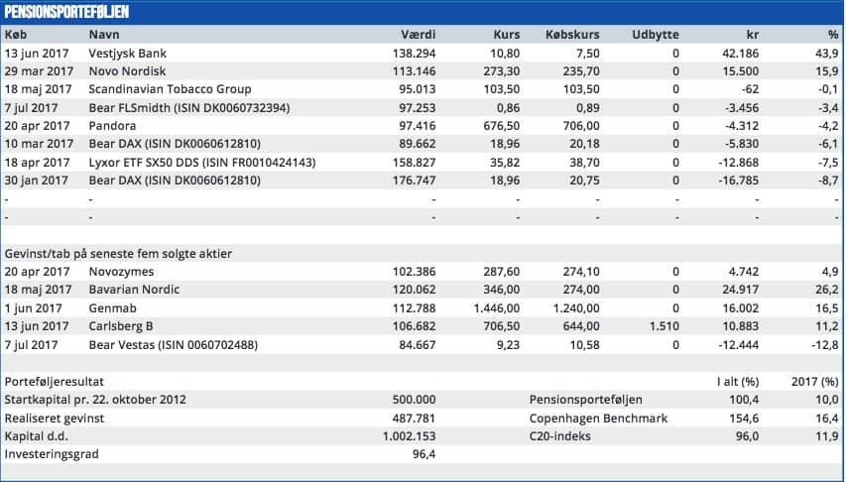Click the Bear FLSmidth holding name

point(188,107)
